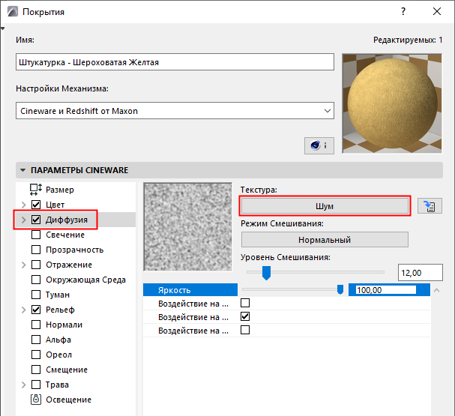Uncheck the Диффузия channel checkbox
455x416 pixels.
[x=36, y=220]
